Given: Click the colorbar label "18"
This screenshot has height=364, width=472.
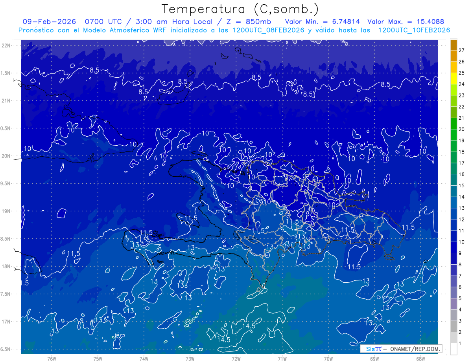Looking at the screenshot, I should click(x=462, y=152).
